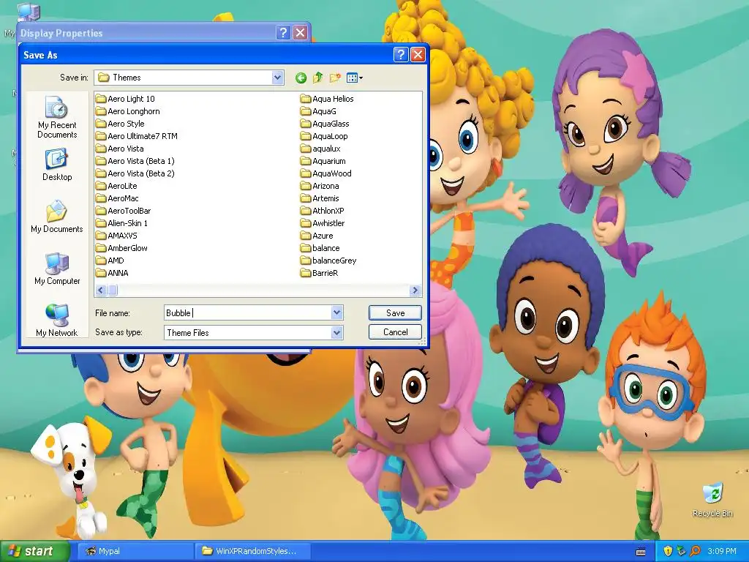Select the Azure folder
The image size is (749, 562).
(x=317, y=236)
